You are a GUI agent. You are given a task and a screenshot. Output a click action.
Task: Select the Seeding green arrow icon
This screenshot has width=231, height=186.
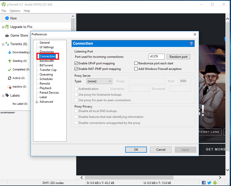click(10, 61)
